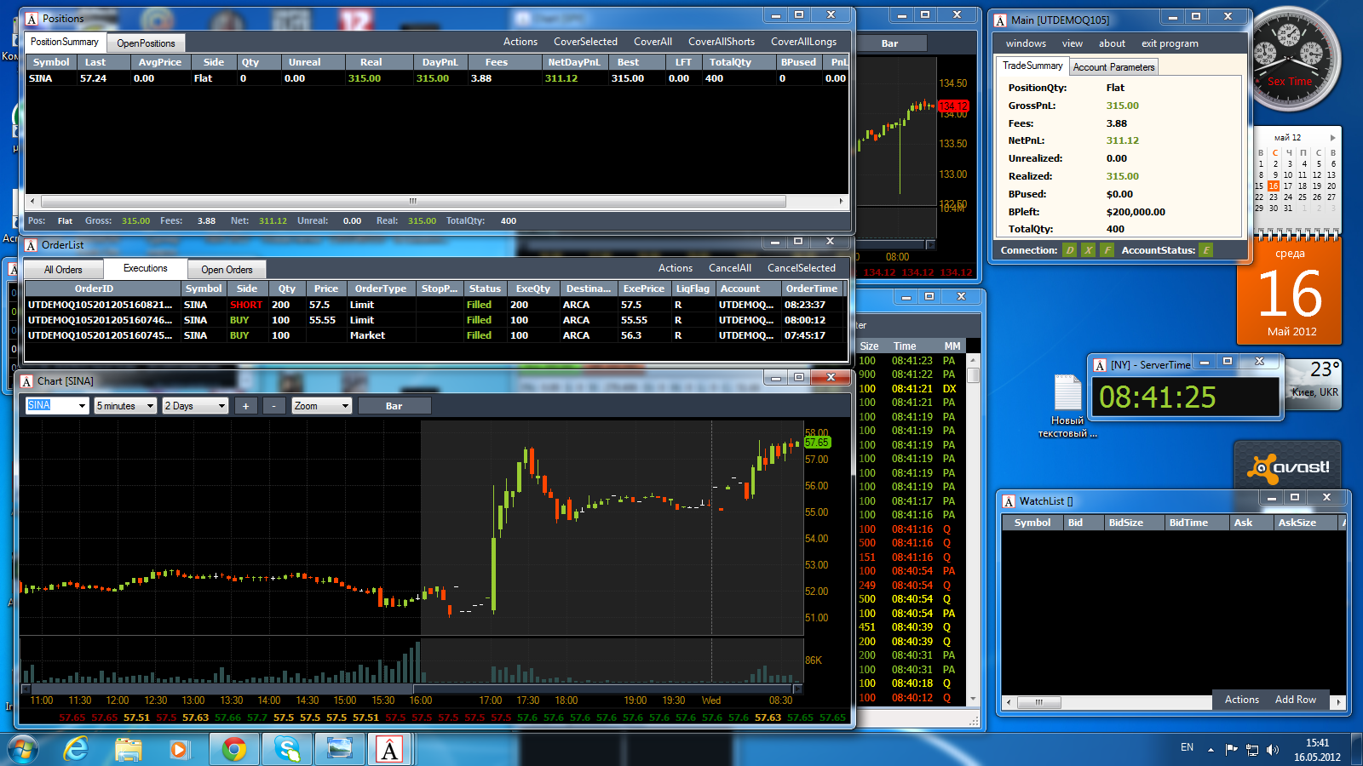
Task: Open the SINA symbol dropdown in Chart
Action: pos(57,406)
